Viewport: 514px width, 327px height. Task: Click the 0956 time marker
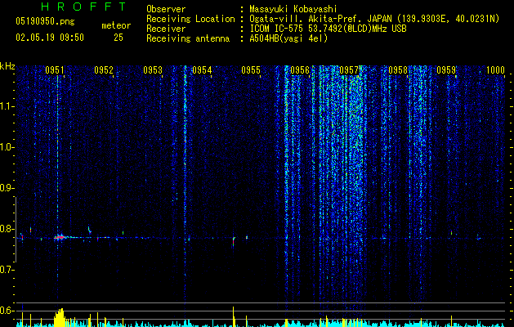click(300, 70)
